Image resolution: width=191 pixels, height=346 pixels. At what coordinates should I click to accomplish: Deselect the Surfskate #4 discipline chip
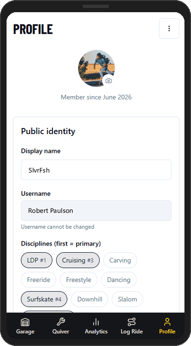pos(44,299)
